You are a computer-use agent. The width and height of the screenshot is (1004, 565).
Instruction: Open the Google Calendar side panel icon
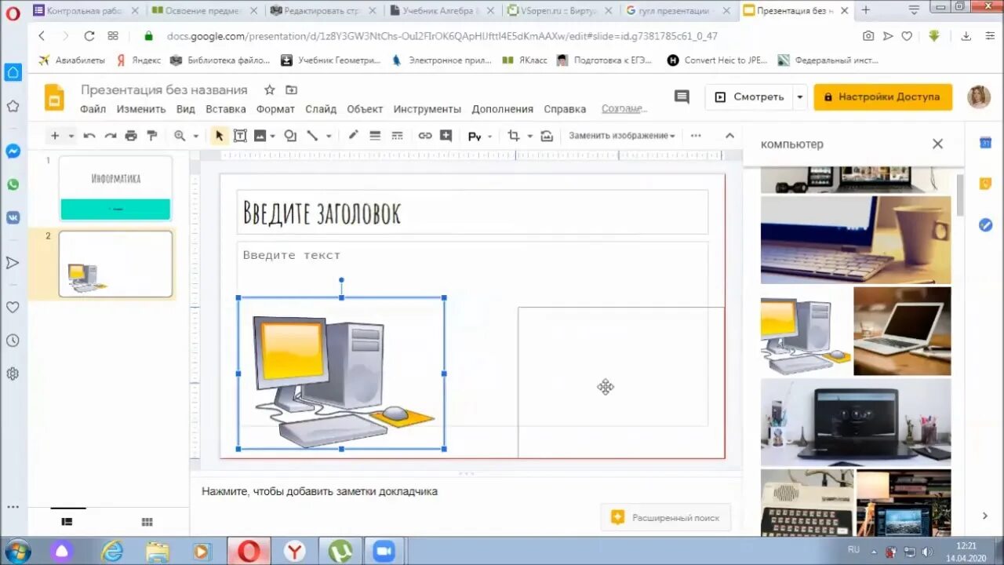986,143
